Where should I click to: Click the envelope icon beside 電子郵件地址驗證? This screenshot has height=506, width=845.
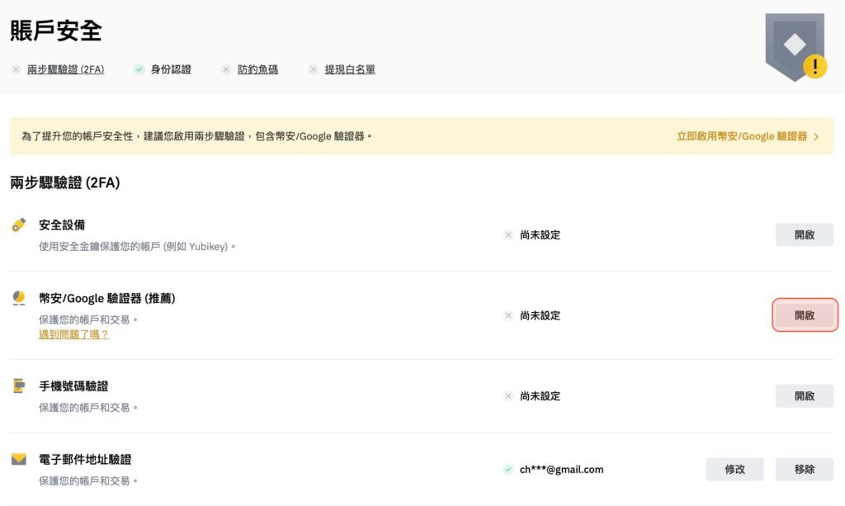click(19, 459)
